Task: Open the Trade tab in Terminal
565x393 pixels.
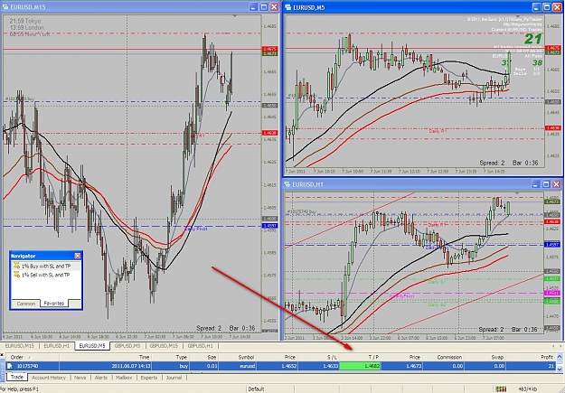Action: [16, 377]
